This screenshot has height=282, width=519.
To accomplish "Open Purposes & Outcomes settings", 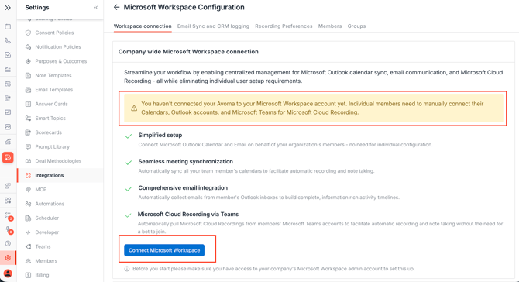I will click(x=61, y=61).
